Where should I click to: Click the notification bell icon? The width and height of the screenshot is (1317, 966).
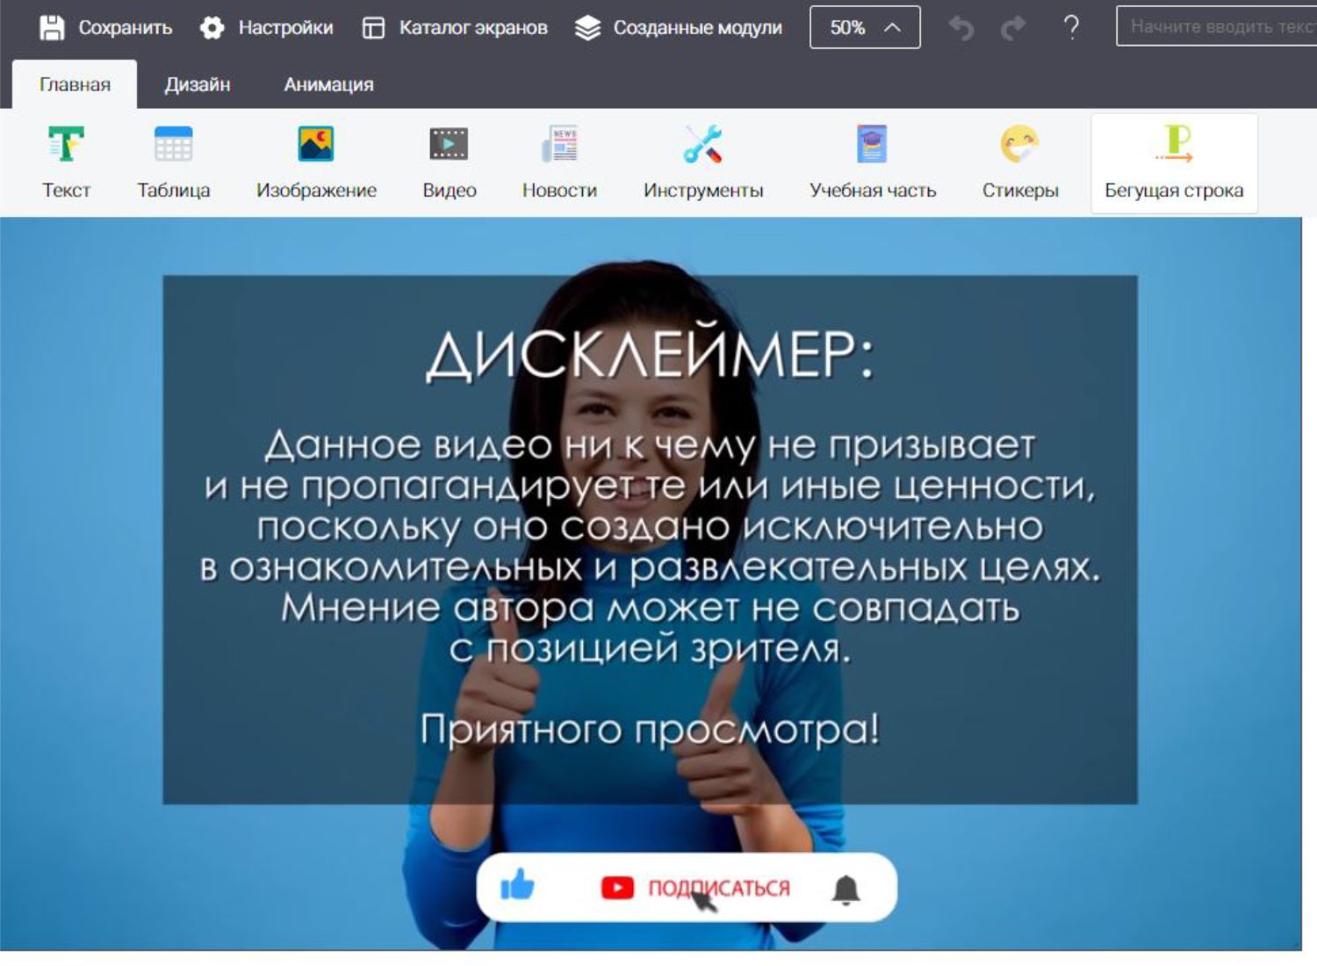coord(846,890)
